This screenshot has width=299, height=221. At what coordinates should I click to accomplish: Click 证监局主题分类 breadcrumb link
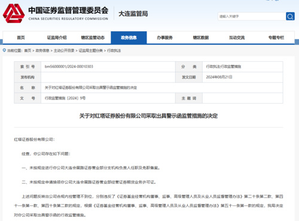[x=91, y=50]
